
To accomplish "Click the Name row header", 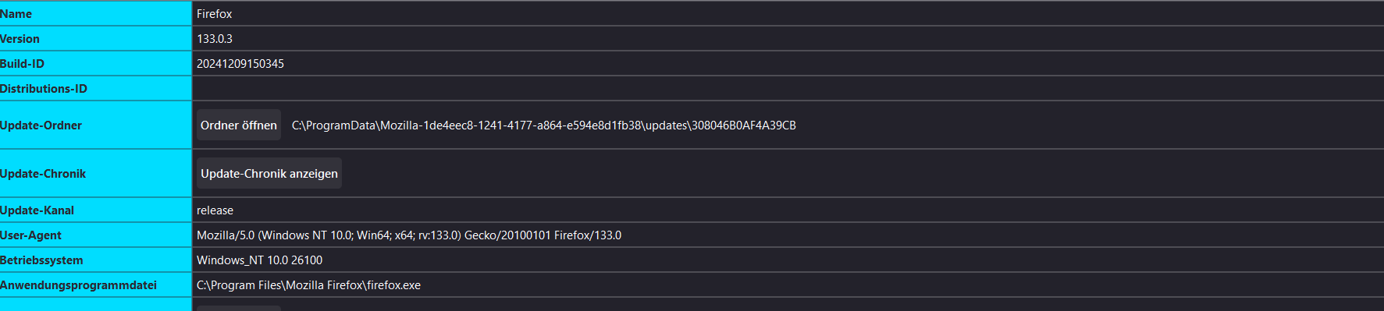I will point(16,14).
